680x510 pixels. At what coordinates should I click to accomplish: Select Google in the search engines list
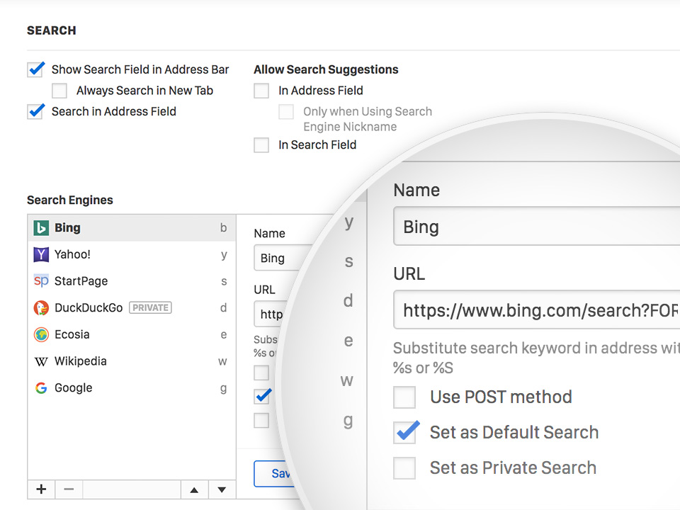132,388
